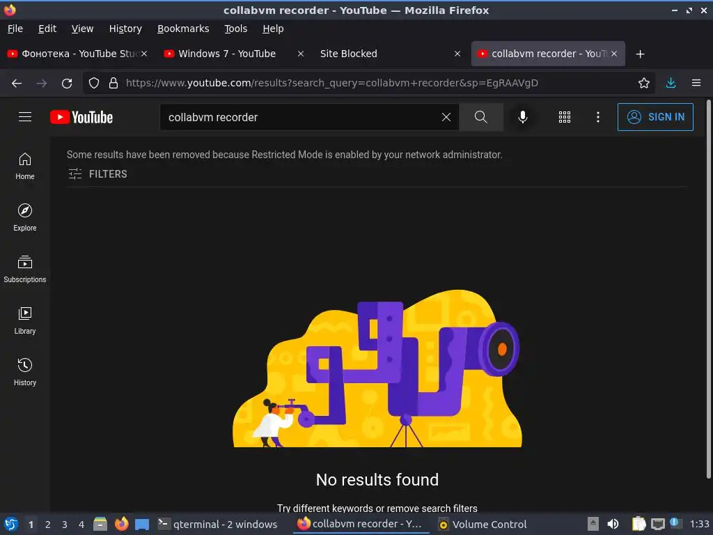This screenshot has width=713, height=535.
Task: Click the taskbar clock showing 1:33
Action: 699,524
